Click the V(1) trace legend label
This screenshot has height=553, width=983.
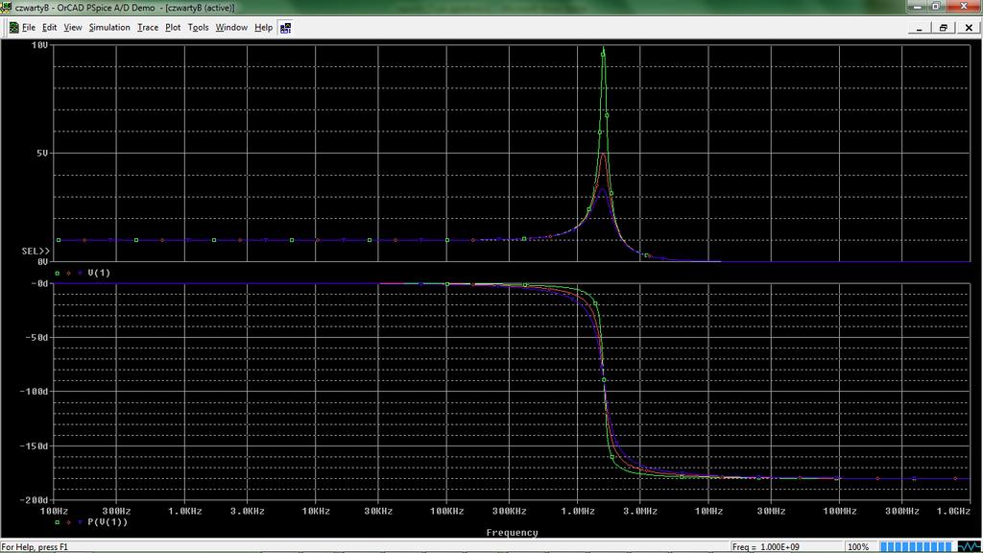coord(99,273)
